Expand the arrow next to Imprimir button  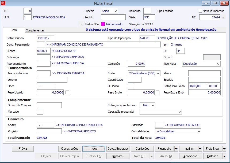[x=200, y=149]
